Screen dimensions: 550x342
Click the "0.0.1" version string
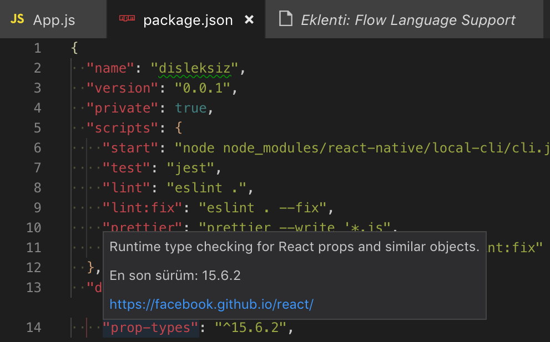point(203,88)
